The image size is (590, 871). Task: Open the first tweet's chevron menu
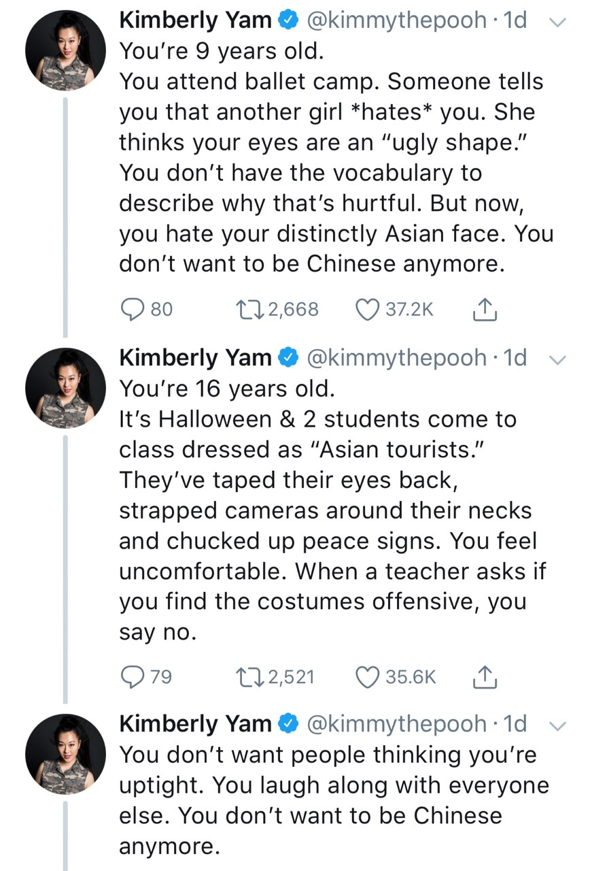(x=555, y=22)
